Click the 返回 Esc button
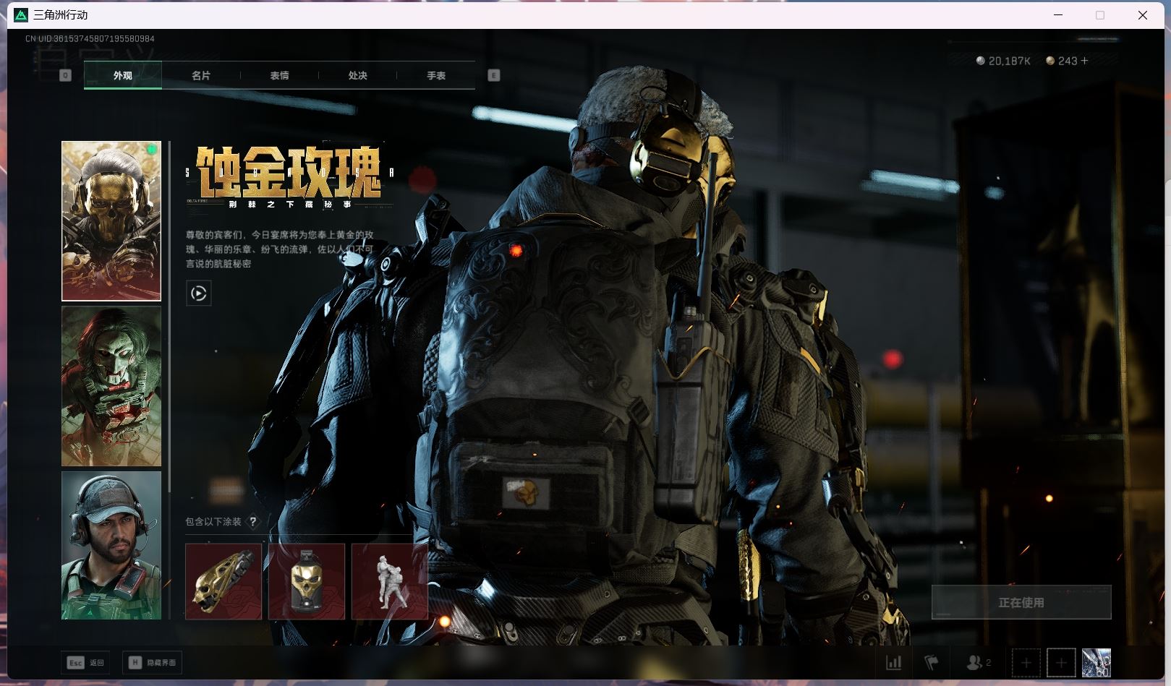The height and width of the screenshot is (686, 1171). [86, 663]
